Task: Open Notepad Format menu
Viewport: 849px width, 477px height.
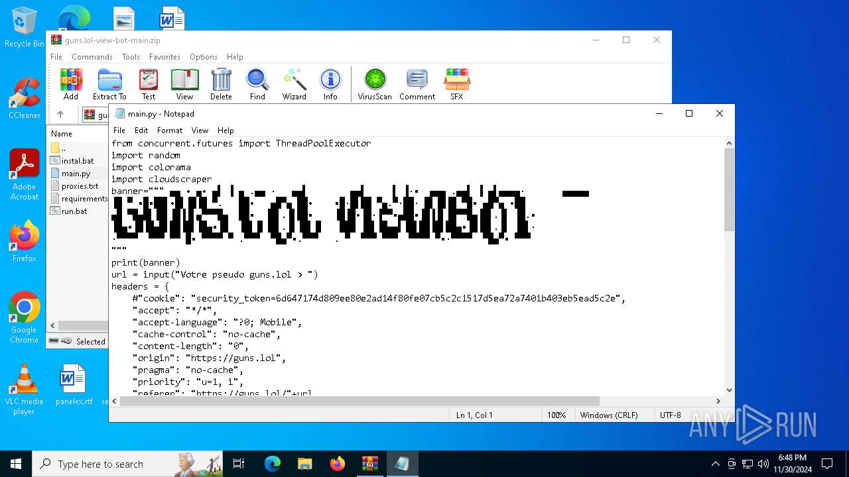Action: pos(170,131)
